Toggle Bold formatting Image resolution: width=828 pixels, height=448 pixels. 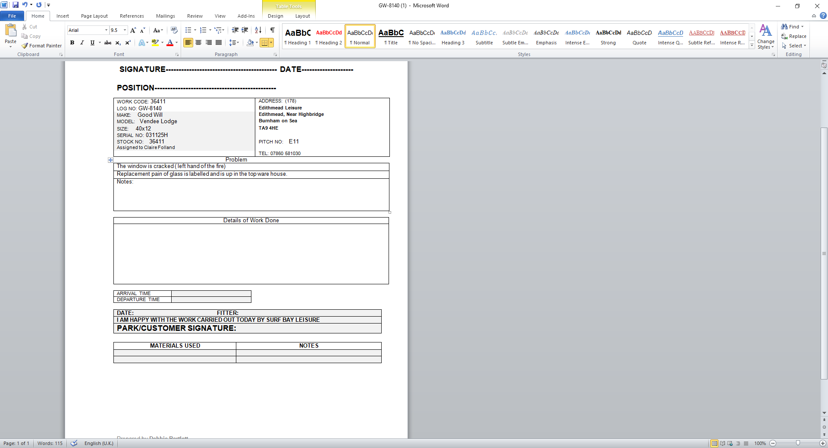(72, 43)
